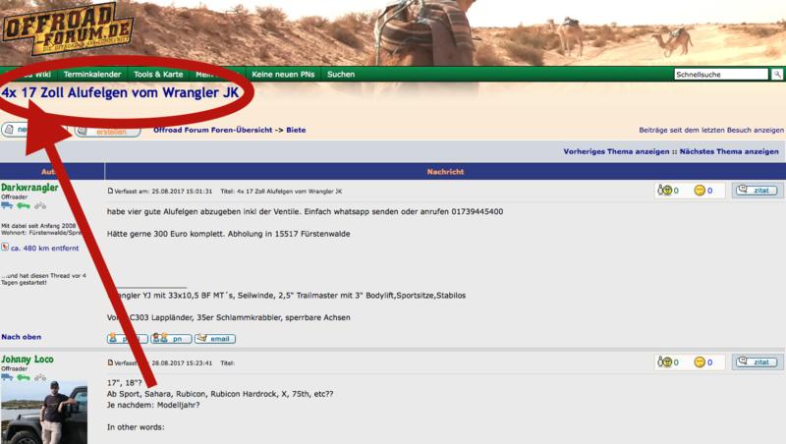The width and height of the screenshot is (786, 444).
Task: Show Beiträge seit dem letzten Besuch
Action: click(x=710, y=130)
